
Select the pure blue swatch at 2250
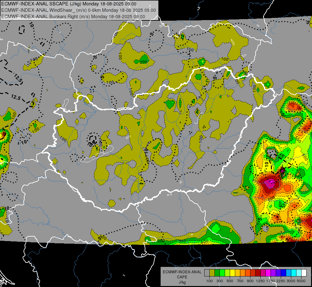point(284,273)
